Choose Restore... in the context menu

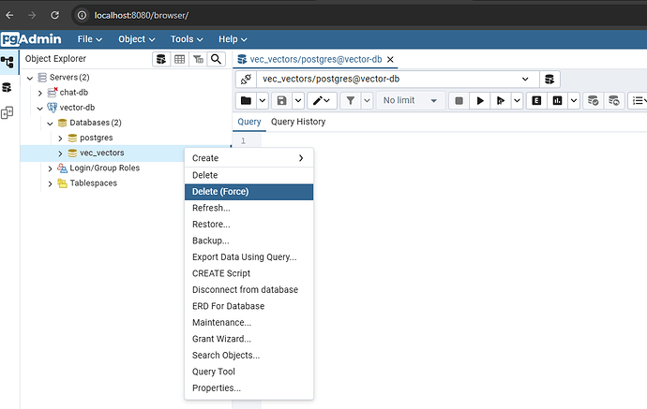coord(248,225)
